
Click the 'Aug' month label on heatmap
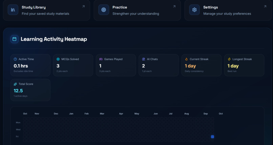coord(187,114)
